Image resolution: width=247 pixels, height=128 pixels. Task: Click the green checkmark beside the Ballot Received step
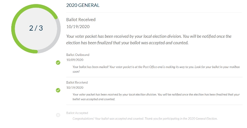tap(58, 90)
